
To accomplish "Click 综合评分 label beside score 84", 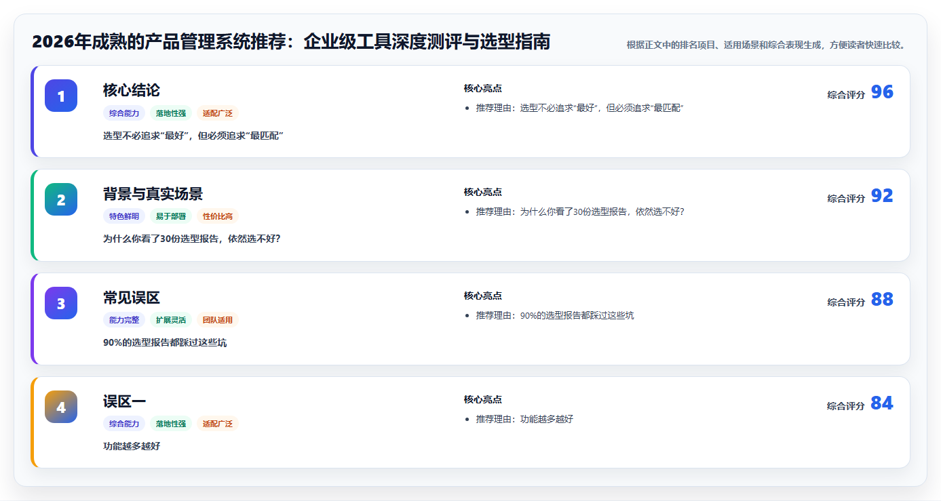I will (846, 406).
